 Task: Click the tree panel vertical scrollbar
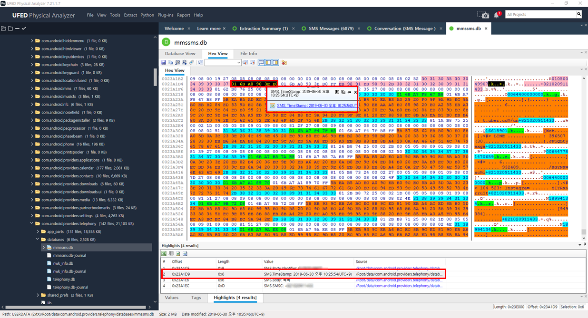point(155,77)
